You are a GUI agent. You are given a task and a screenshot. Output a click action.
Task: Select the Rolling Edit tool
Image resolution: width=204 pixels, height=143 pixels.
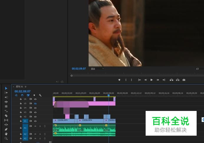[x=6, y=107]
